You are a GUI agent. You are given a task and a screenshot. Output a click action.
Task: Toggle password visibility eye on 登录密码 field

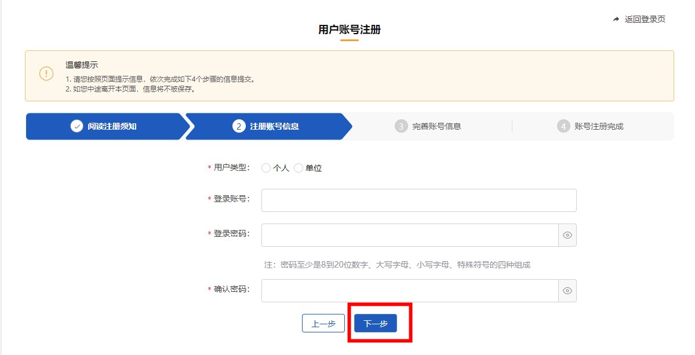click(x=567, y=235)
